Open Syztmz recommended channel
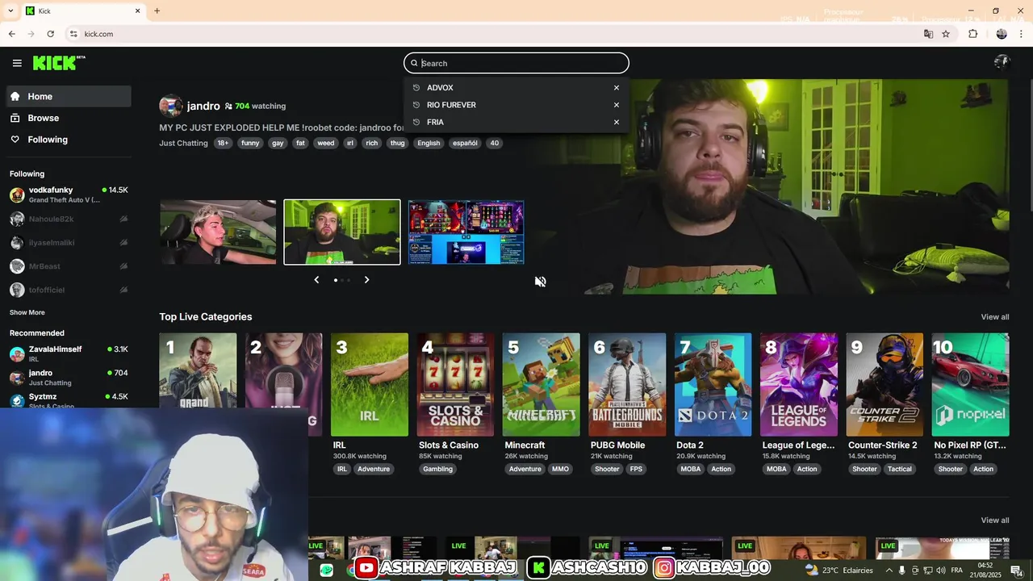This screenshot has width=1033, height=581. [69, 399]
